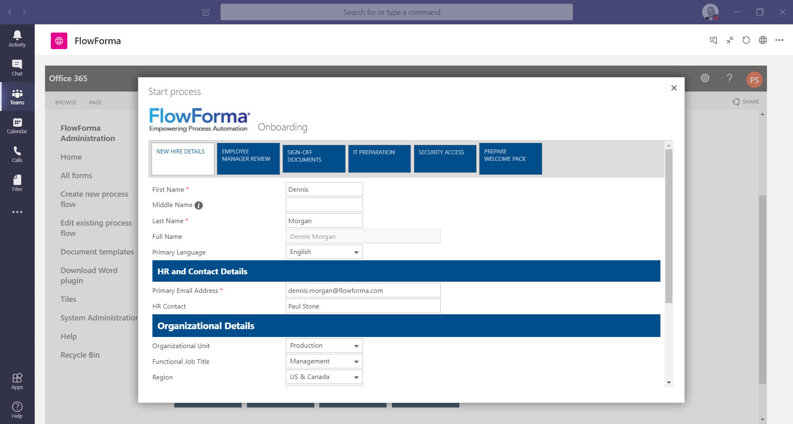Open the Region dropdown showing US & Canada
The image size is (793, 424).
pos(356,377)
